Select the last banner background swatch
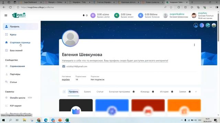The width and height of the screenshot is (220, 123). (x=214, y=25)
